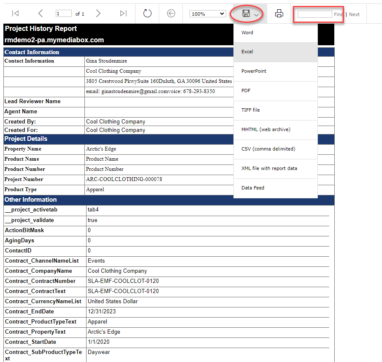The height and width of the screenshot is (362, 382).
Task: Select Contract_EndDate value 12/31/2023
Action: [102, 312]
